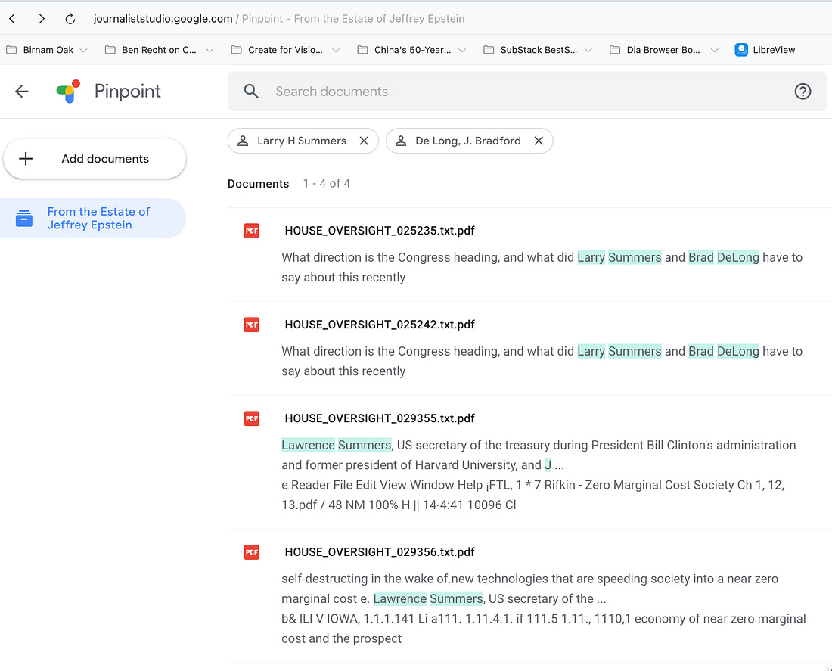Click the Create for Visio bookmark folder icon

(x=236, y=50)
